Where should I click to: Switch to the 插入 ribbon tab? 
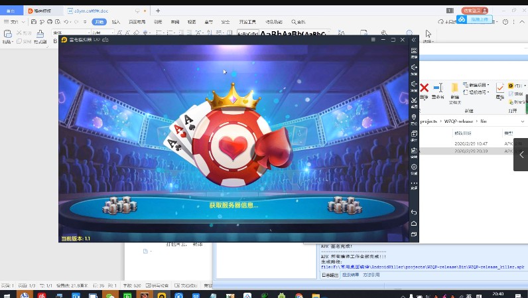click(116, 22)
